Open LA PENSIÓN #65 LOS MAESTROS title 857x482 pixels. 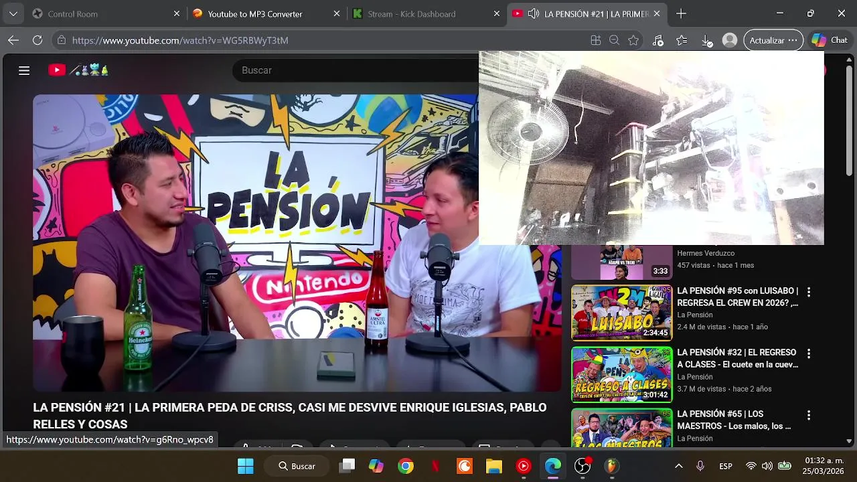734,420
